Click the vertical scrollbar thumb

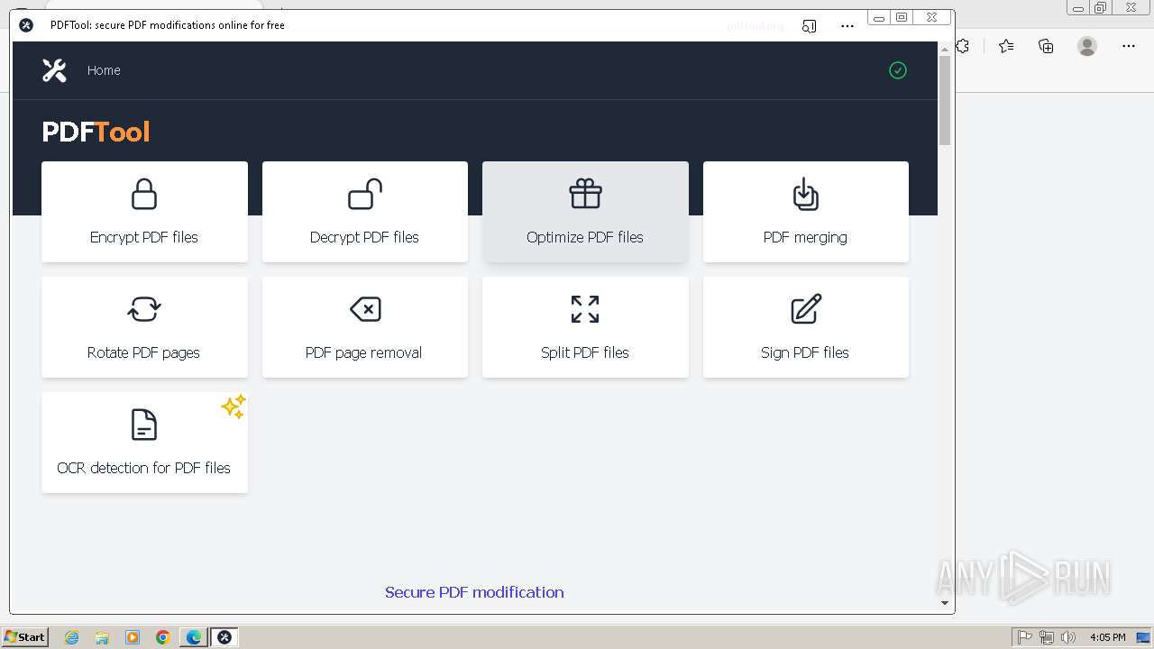pyautogui.click(x=945, y=99)
